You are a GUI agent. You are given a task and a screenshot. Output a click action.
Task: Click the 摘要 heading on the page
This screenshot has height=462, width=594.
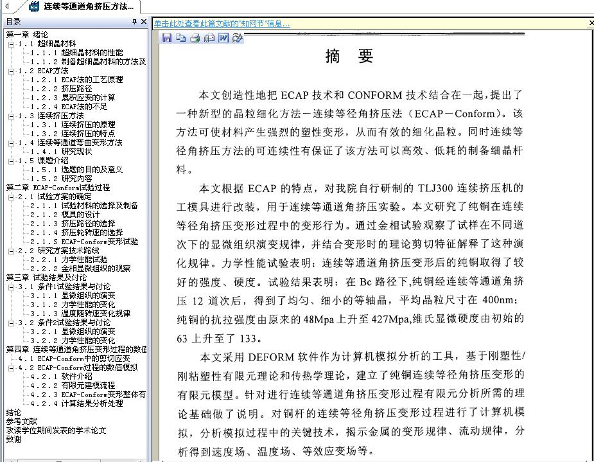pos(349,57)
